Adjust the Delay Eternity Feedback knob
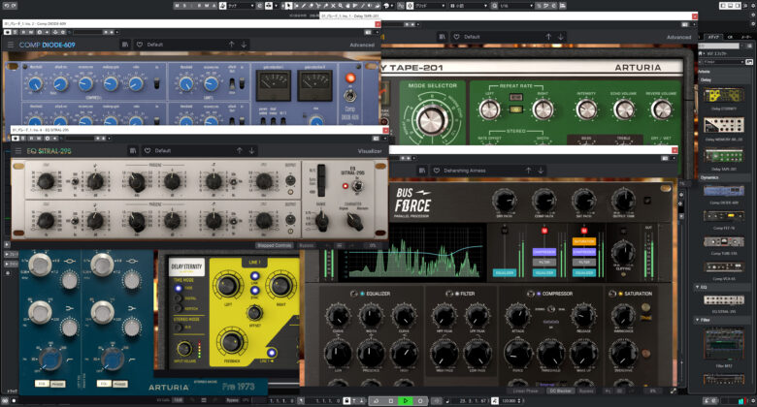 click(x=230, y=343)
